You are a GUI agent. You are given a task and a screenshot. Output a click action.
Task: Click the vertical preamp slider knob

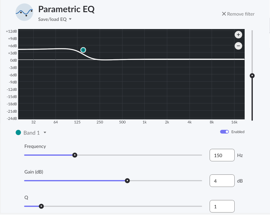(x=252, y=76)
